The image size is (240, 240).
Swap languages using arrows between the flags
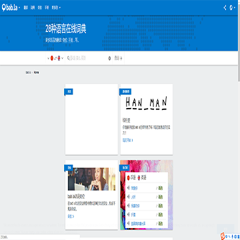pos(55,58)
